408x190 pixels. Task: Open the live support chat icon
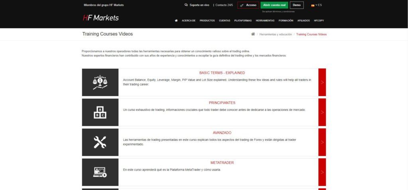point(186,5)
